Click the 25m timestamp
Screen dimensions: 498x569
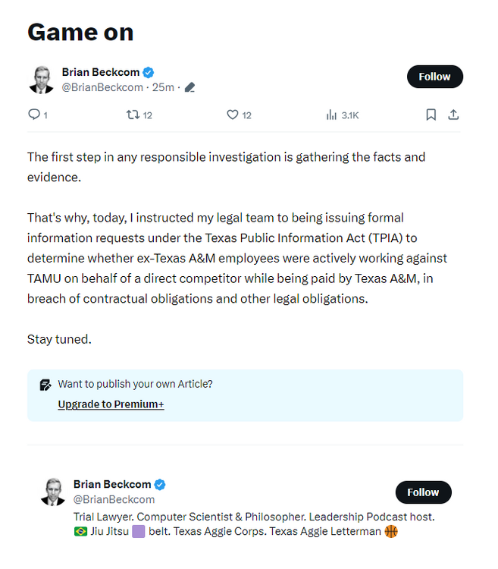163,87
